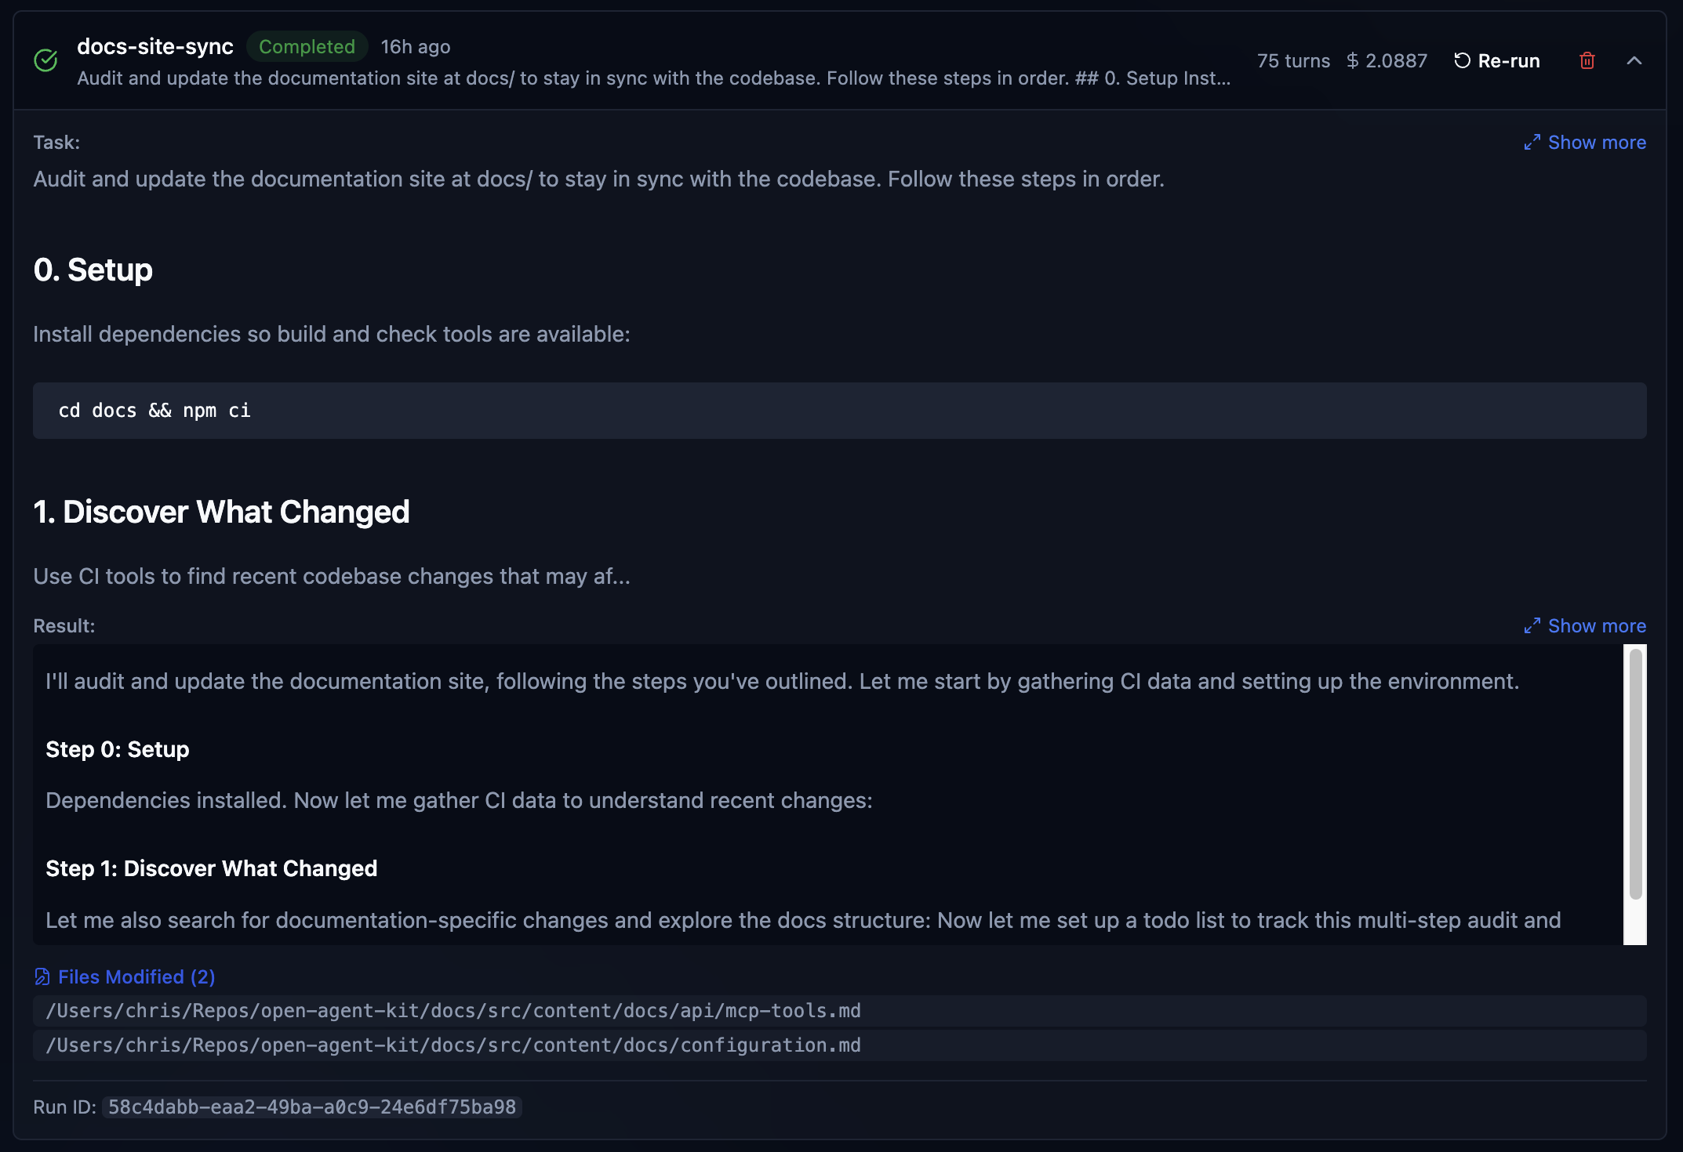1683x1152 pixels.
Task: Click the 75 turns count label
Action: pyautogui.click(x=1293, y=60)
